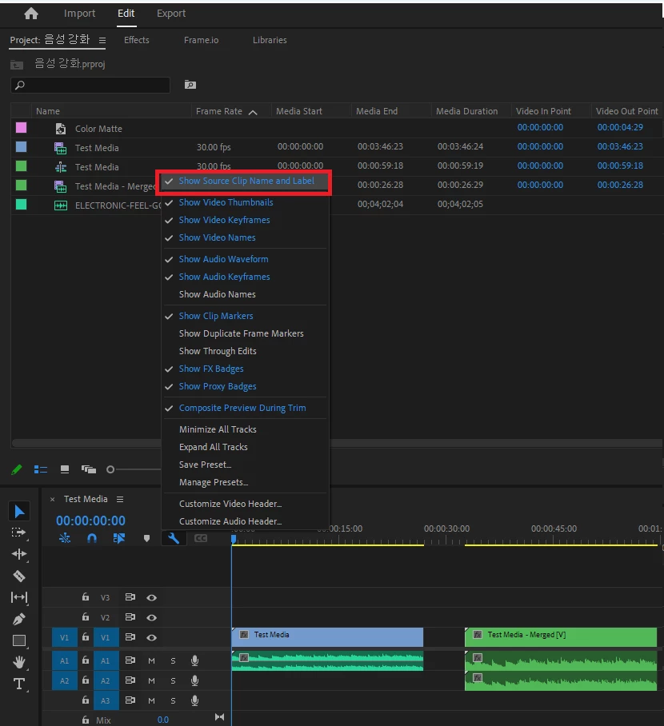Select the Razor tool

point(19,576)
